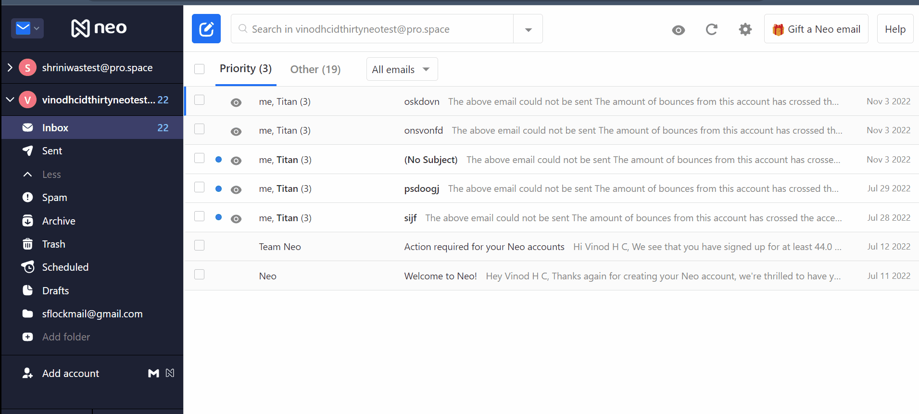Click the eye icon on sijf email
919x414 pixels.
236,219
